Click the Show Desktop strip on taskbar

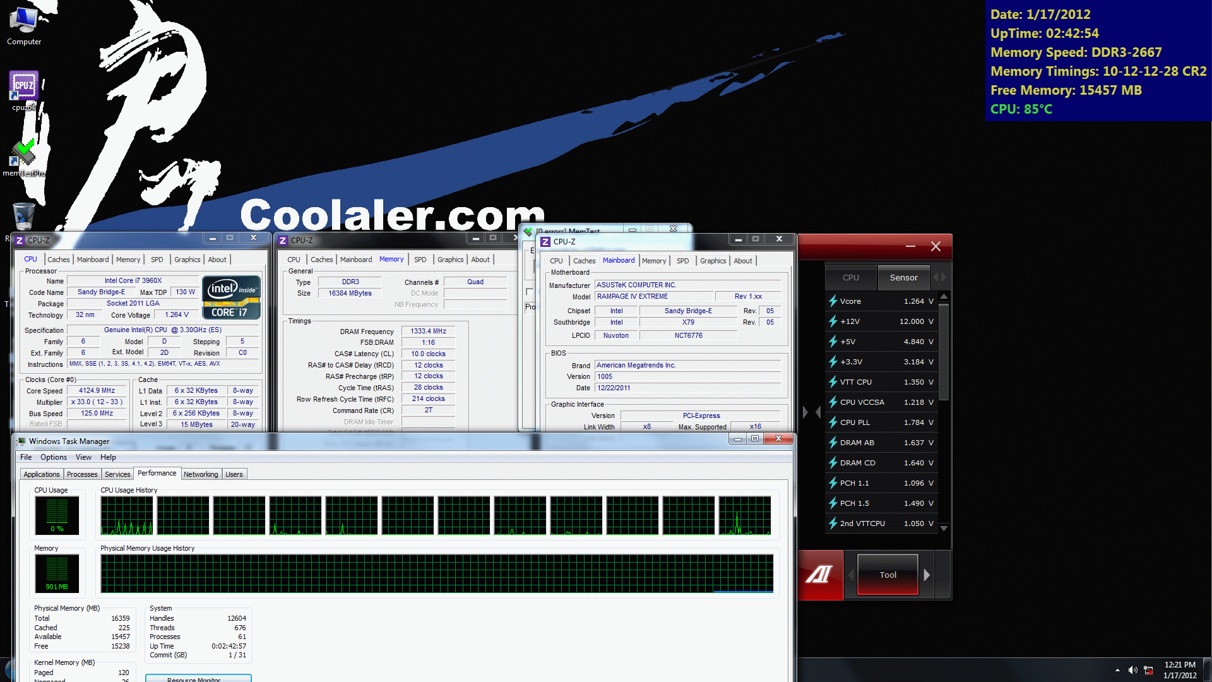(x=1207, y=670)
